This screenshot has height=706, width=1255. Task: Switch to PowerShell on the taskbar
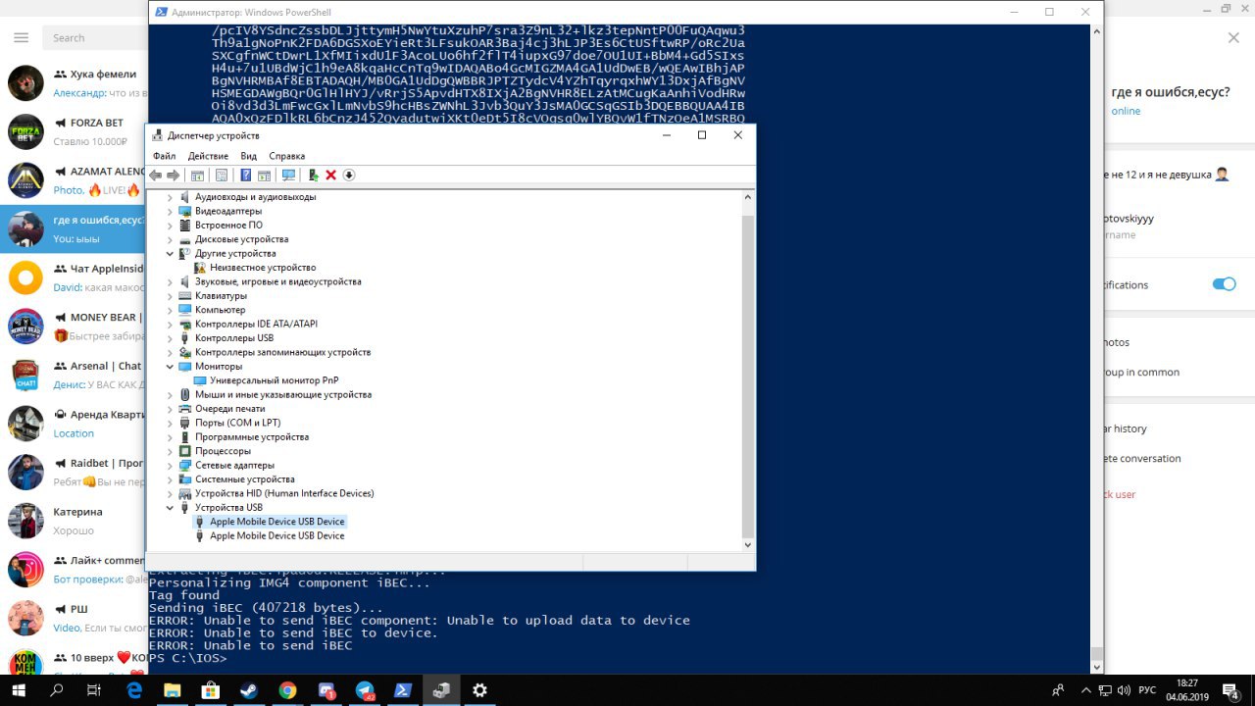(403, 690)
